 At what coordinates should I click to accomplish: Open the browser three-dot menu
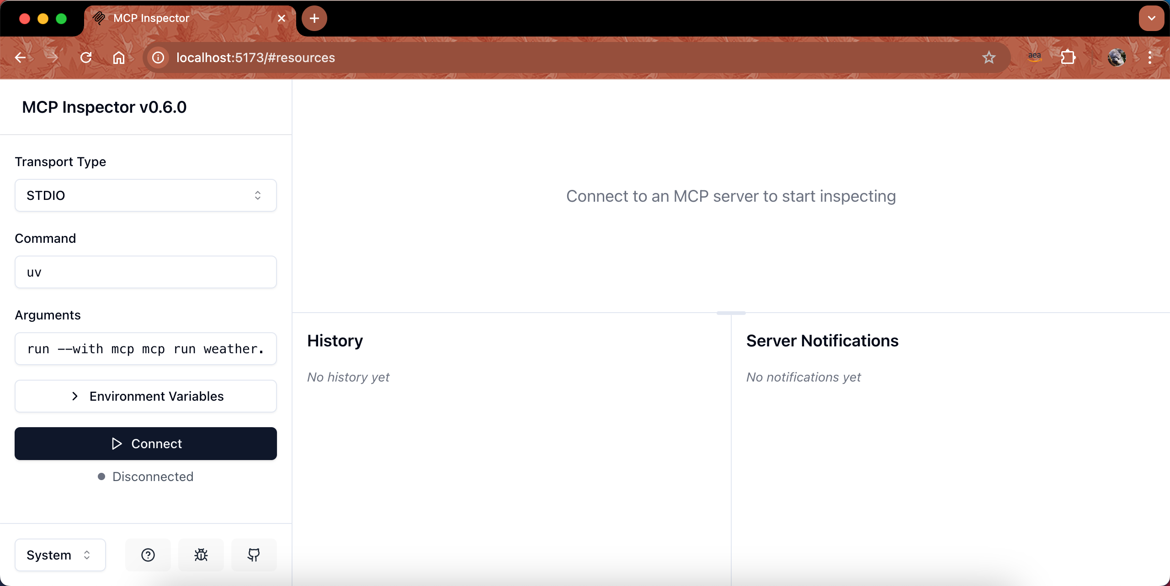1151,57
